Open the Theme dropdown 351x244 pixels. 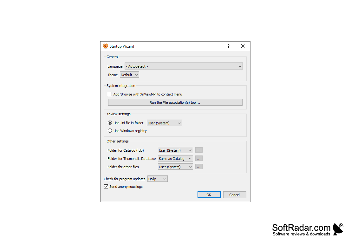[129, 75]
